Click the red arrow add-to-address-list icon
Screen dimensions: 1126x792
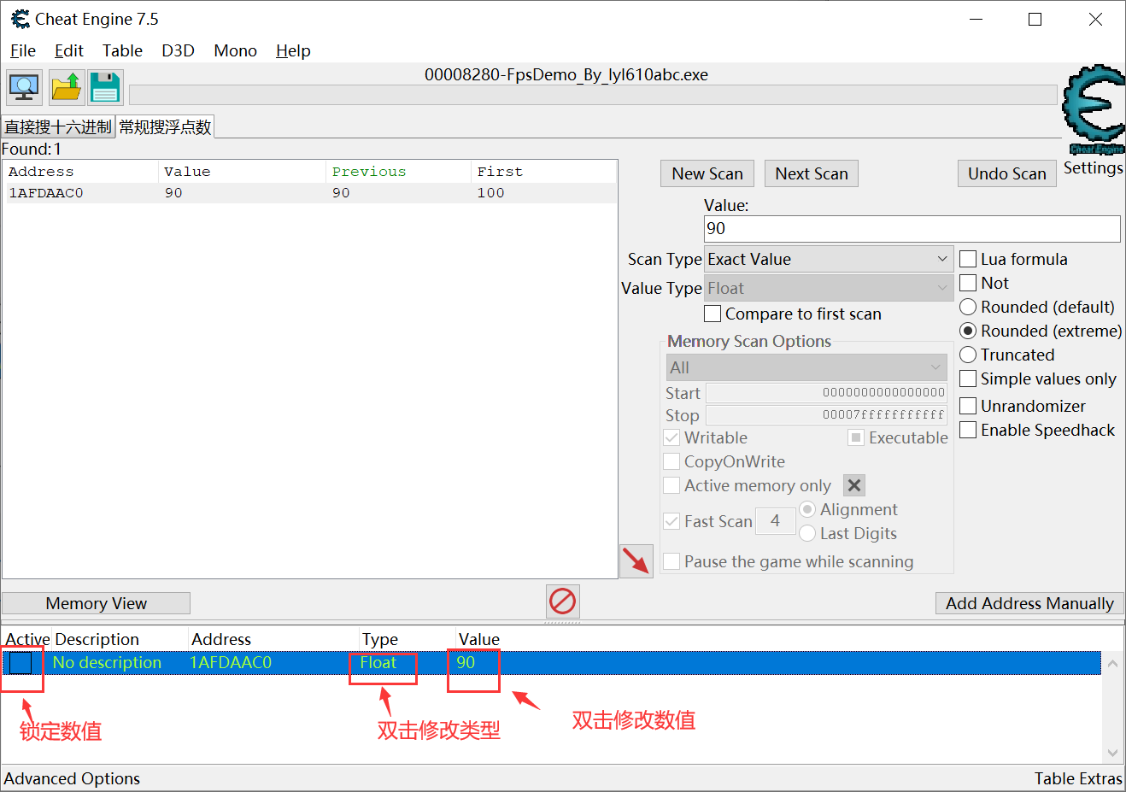pyautogui.click(x=636, y=561)
